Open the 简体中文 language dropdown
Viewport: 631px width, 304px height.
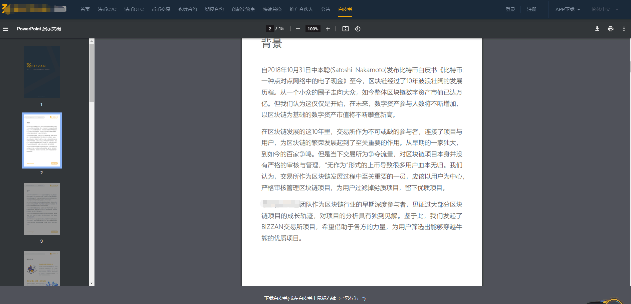tap(605, 9)
